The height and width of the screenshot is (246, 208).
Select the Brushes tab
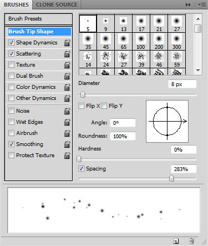tap(16, 4)
